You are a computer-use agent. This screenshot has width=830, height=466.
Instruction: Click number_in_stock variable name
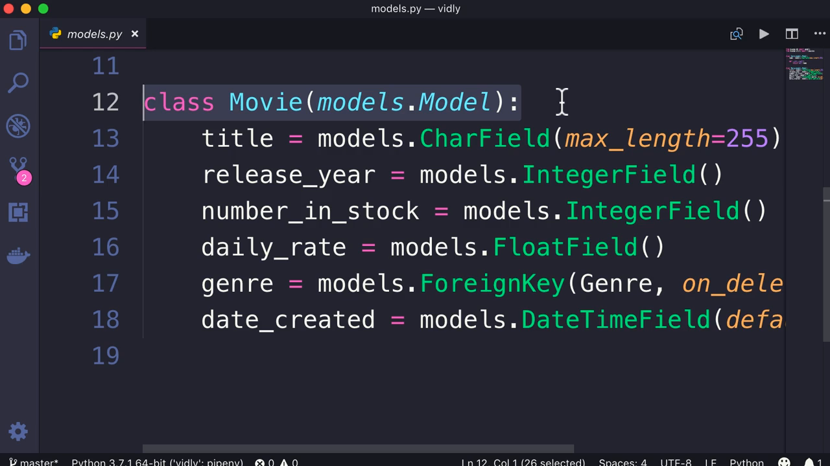310,211
